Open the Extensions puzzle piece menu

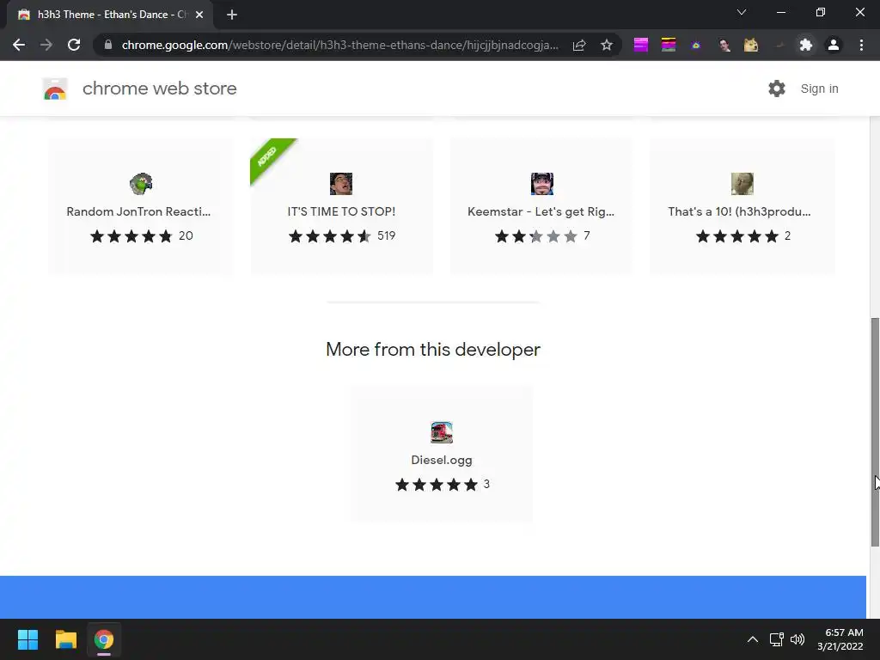click(806, 45)
